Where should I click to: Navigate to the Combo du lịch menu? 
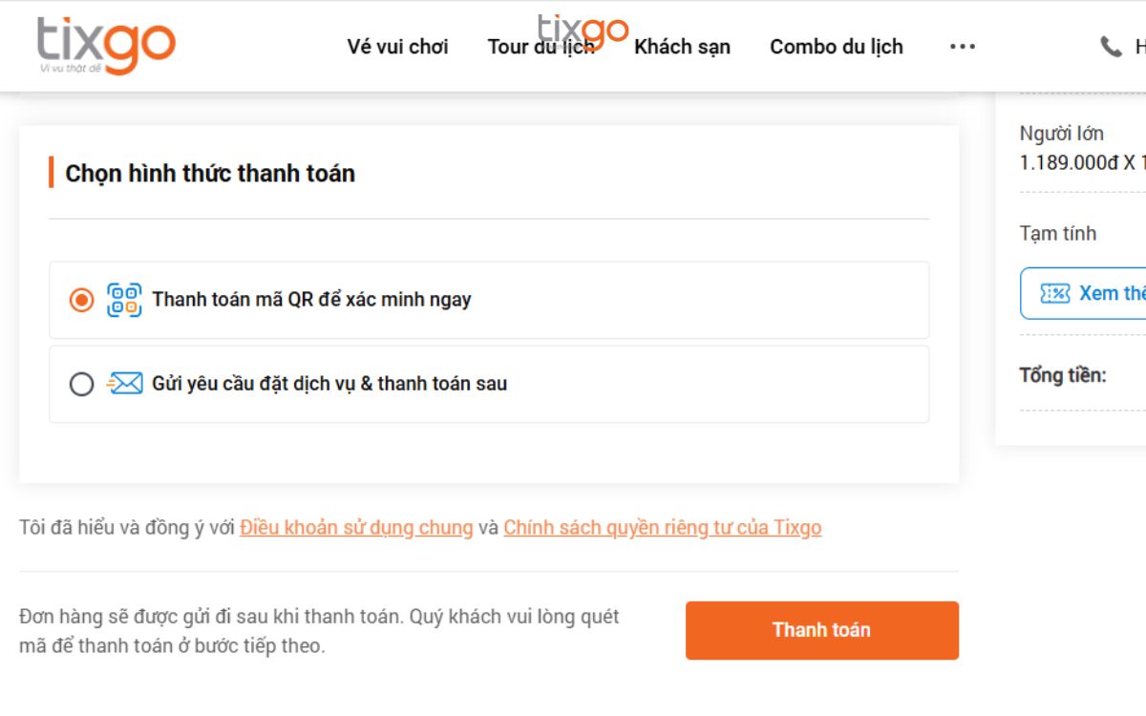coord(836,47)
